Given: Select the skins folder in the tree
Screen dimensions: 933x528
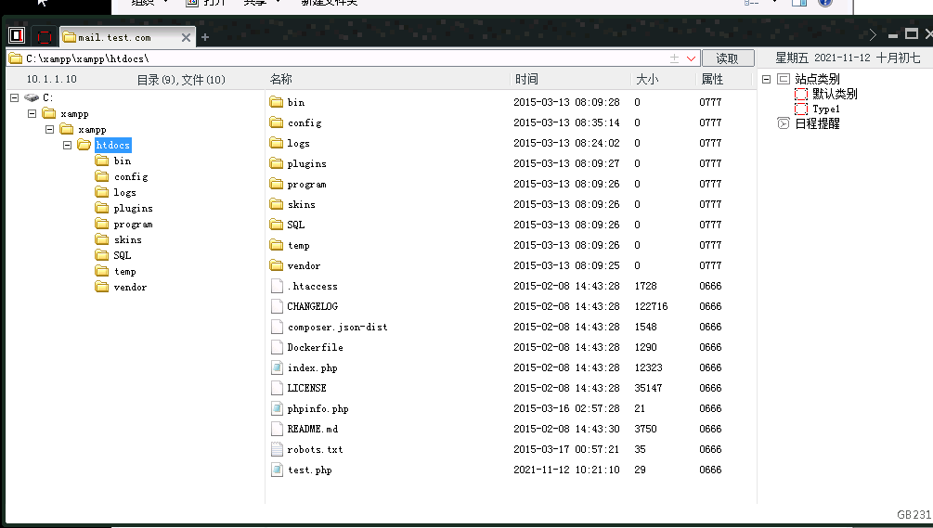Looking at the screenshot, I should click(x=127, y=239).
